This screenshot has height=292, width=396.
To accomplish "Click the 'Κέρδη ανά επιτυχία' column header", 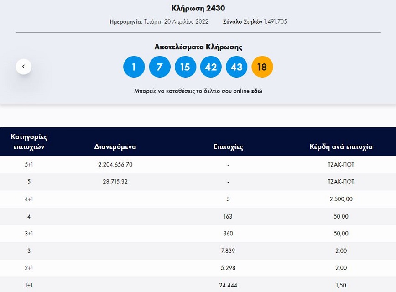I will coord(341,147).
